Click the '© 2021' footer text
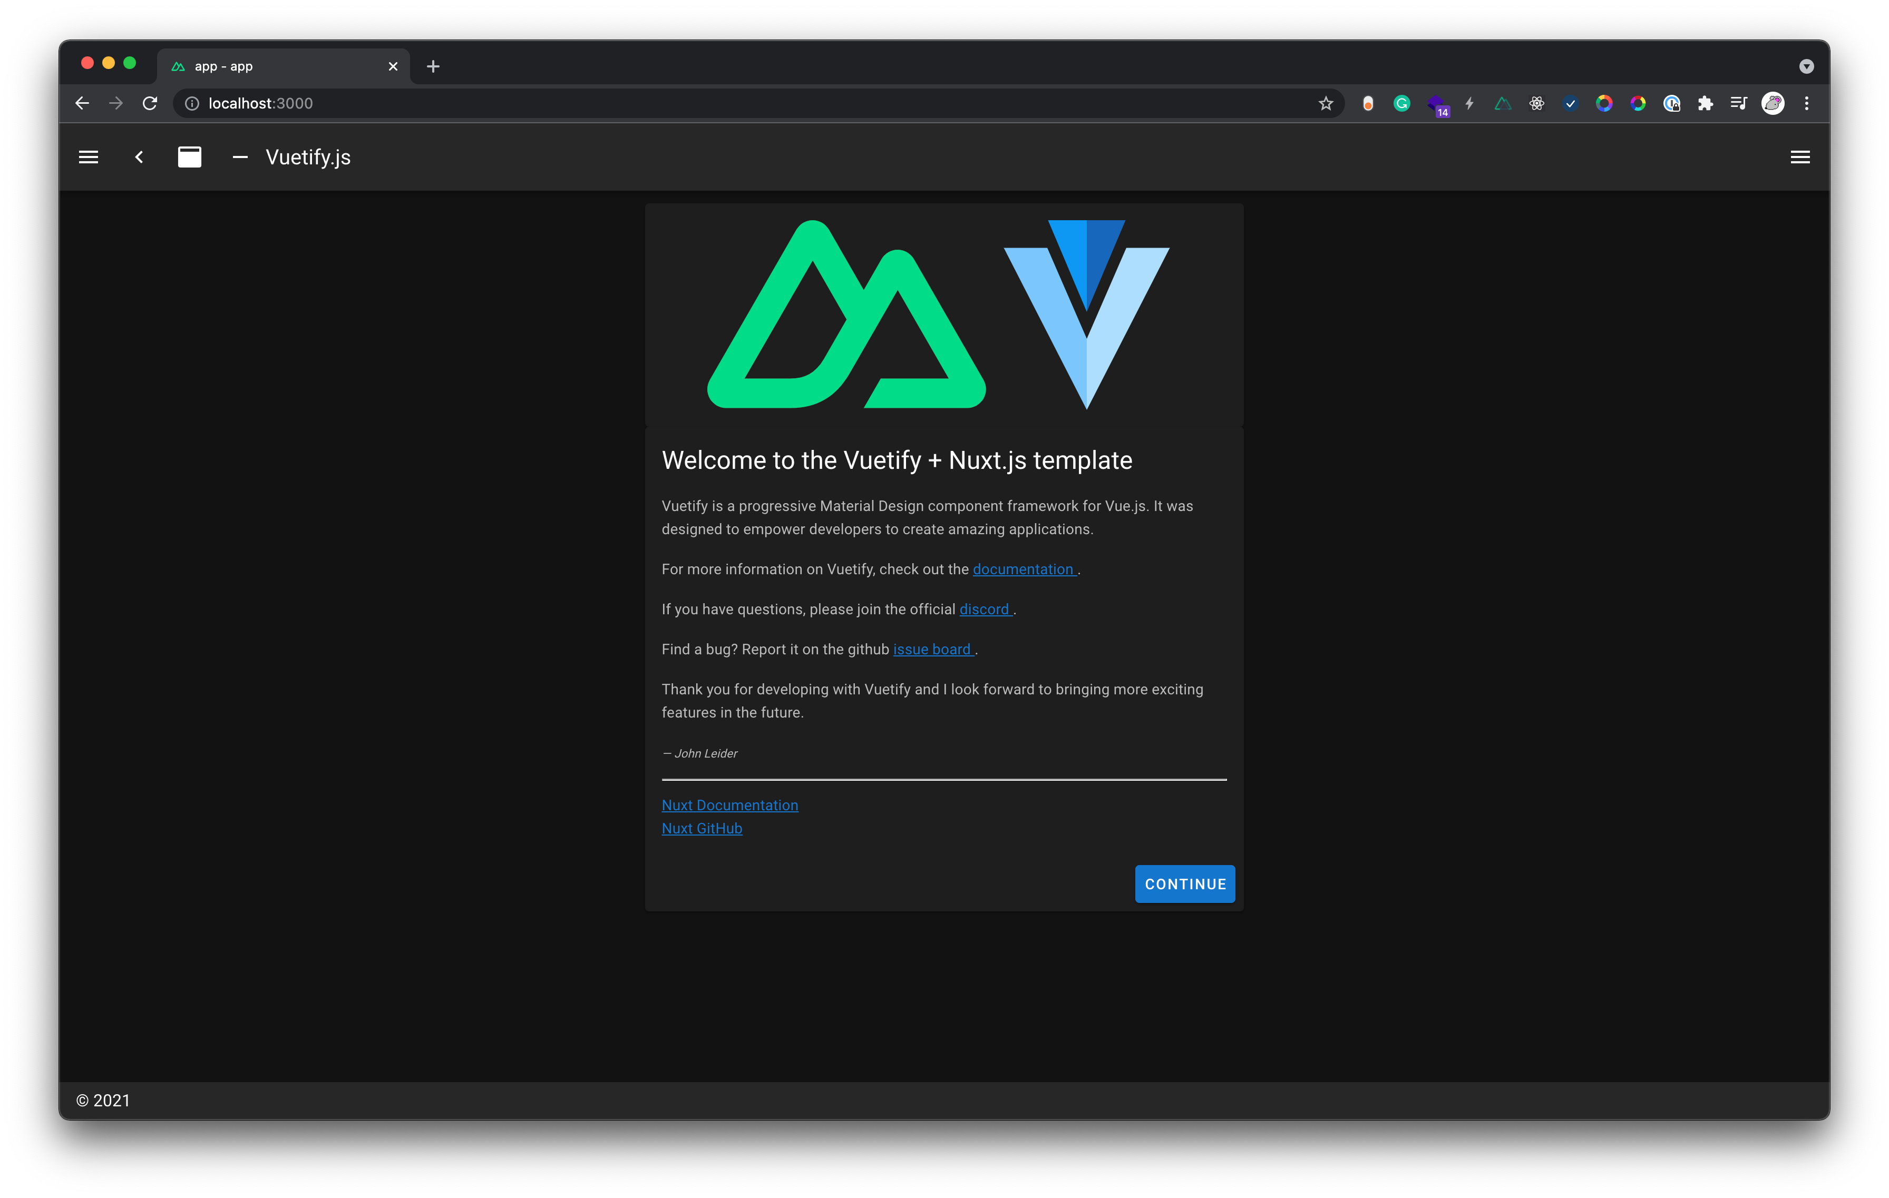 103,1100
